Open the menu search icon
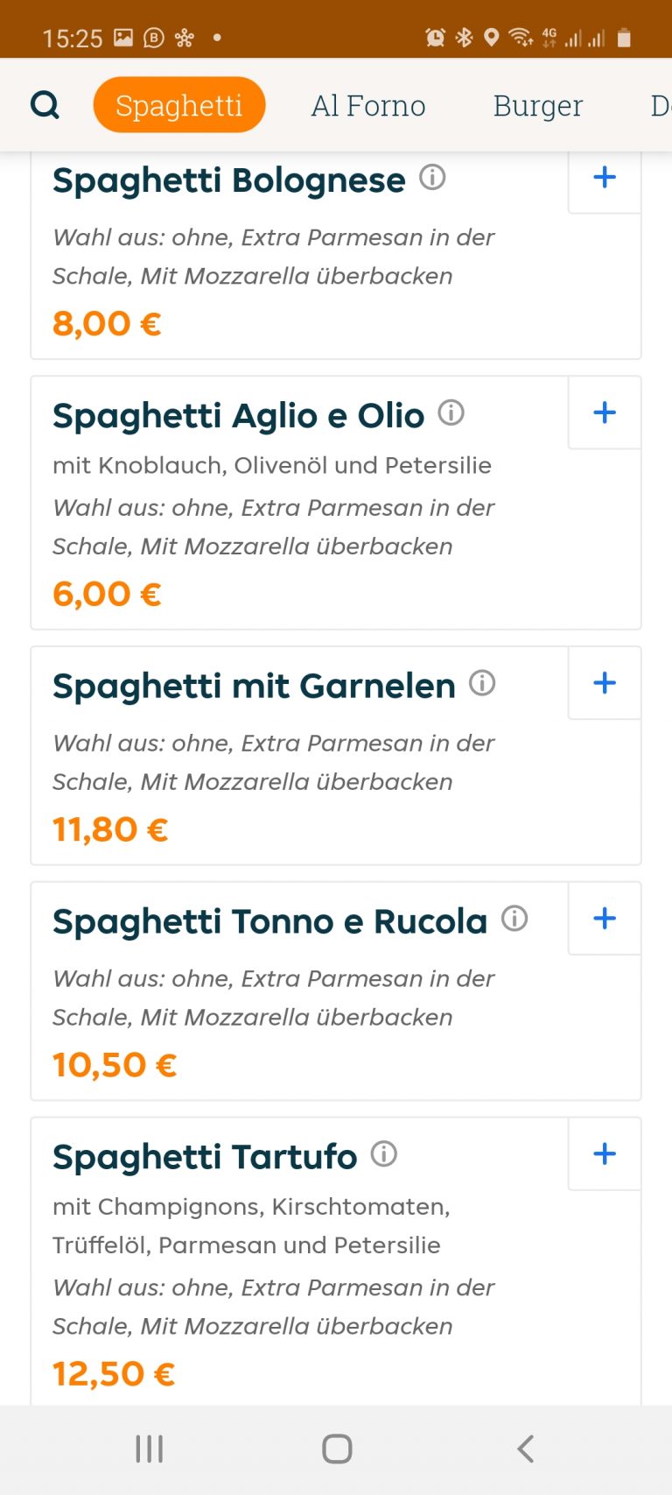Screen dimensions: 672x1495 pos(45,105)
